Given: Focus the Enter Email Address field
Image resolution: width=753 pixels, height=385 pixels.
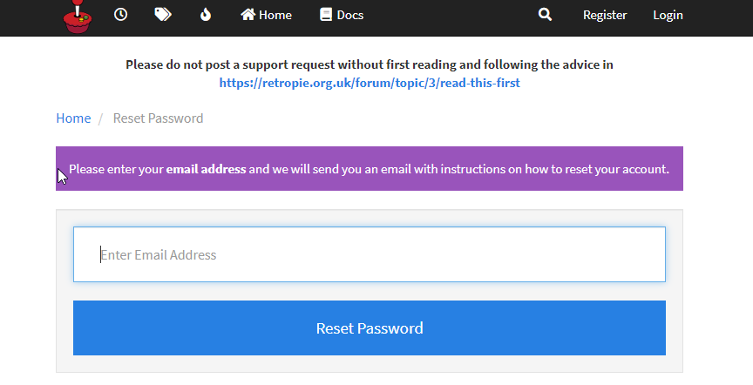Looking at the screenshot, I should click(x=370, y=254).
